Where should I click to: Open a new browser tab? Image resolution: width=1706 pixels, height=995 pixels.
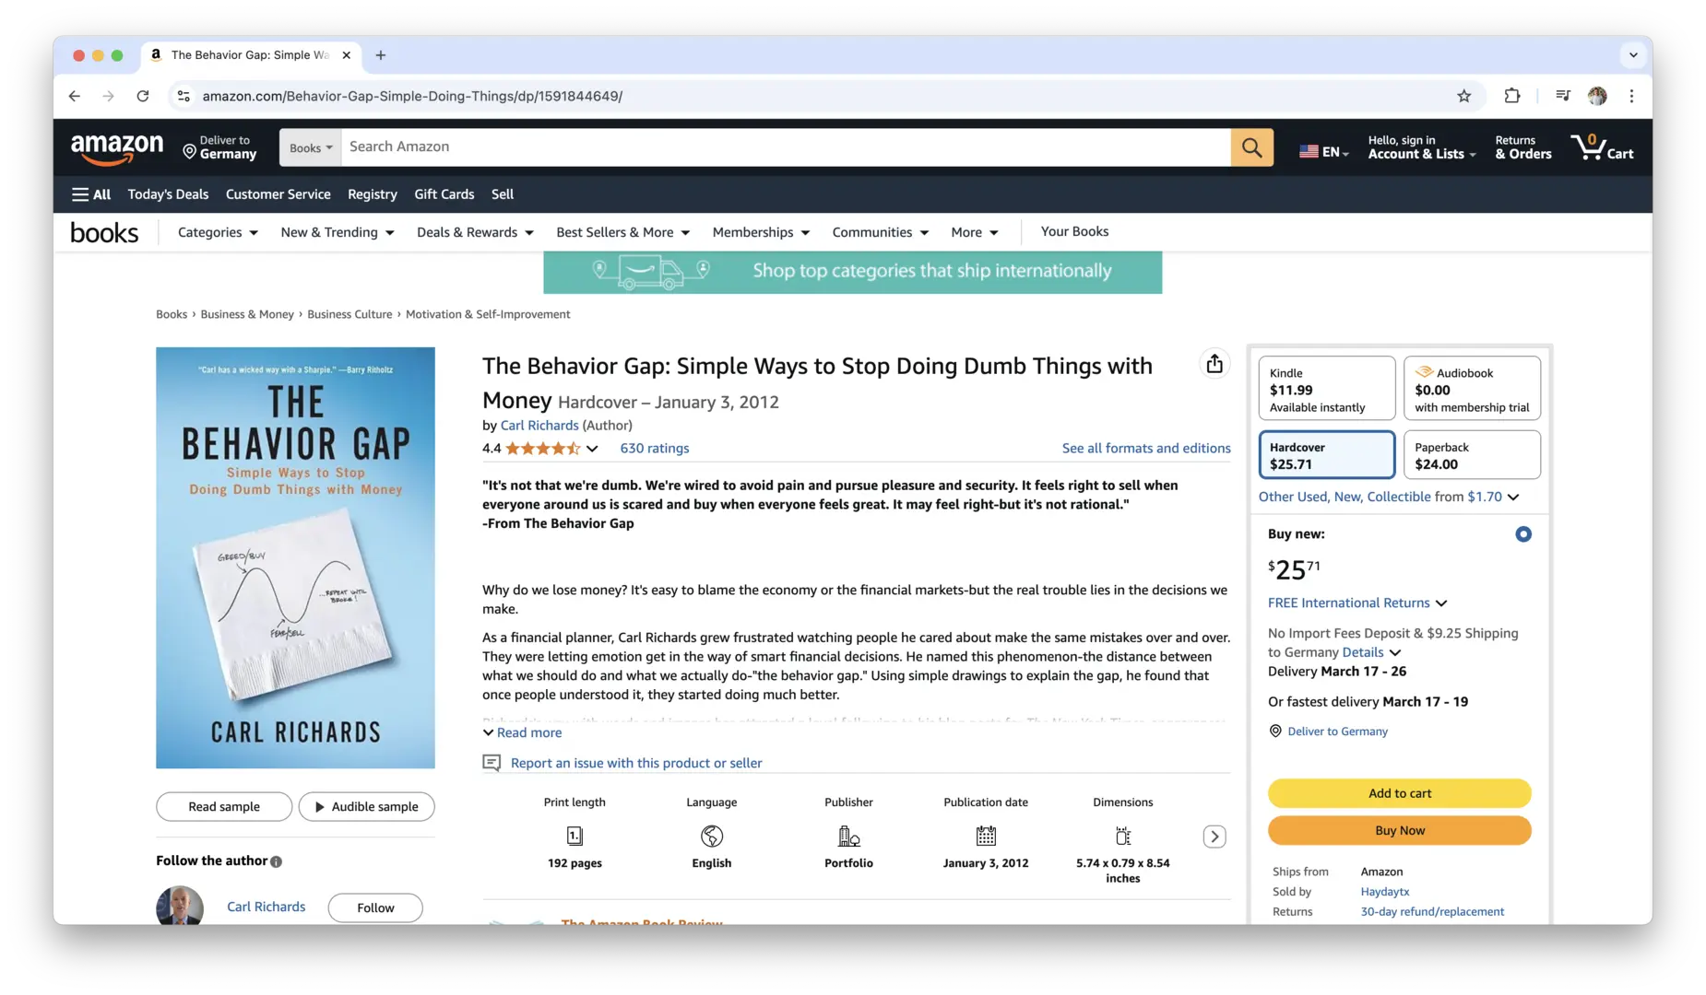pos(380,55)
